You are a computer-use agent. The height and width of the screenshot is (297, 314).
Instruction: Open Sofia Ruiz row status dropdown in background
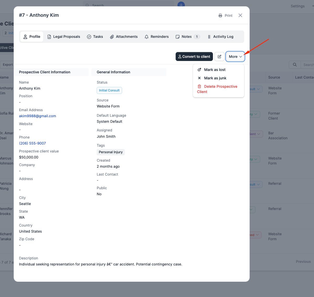[255, 114]
